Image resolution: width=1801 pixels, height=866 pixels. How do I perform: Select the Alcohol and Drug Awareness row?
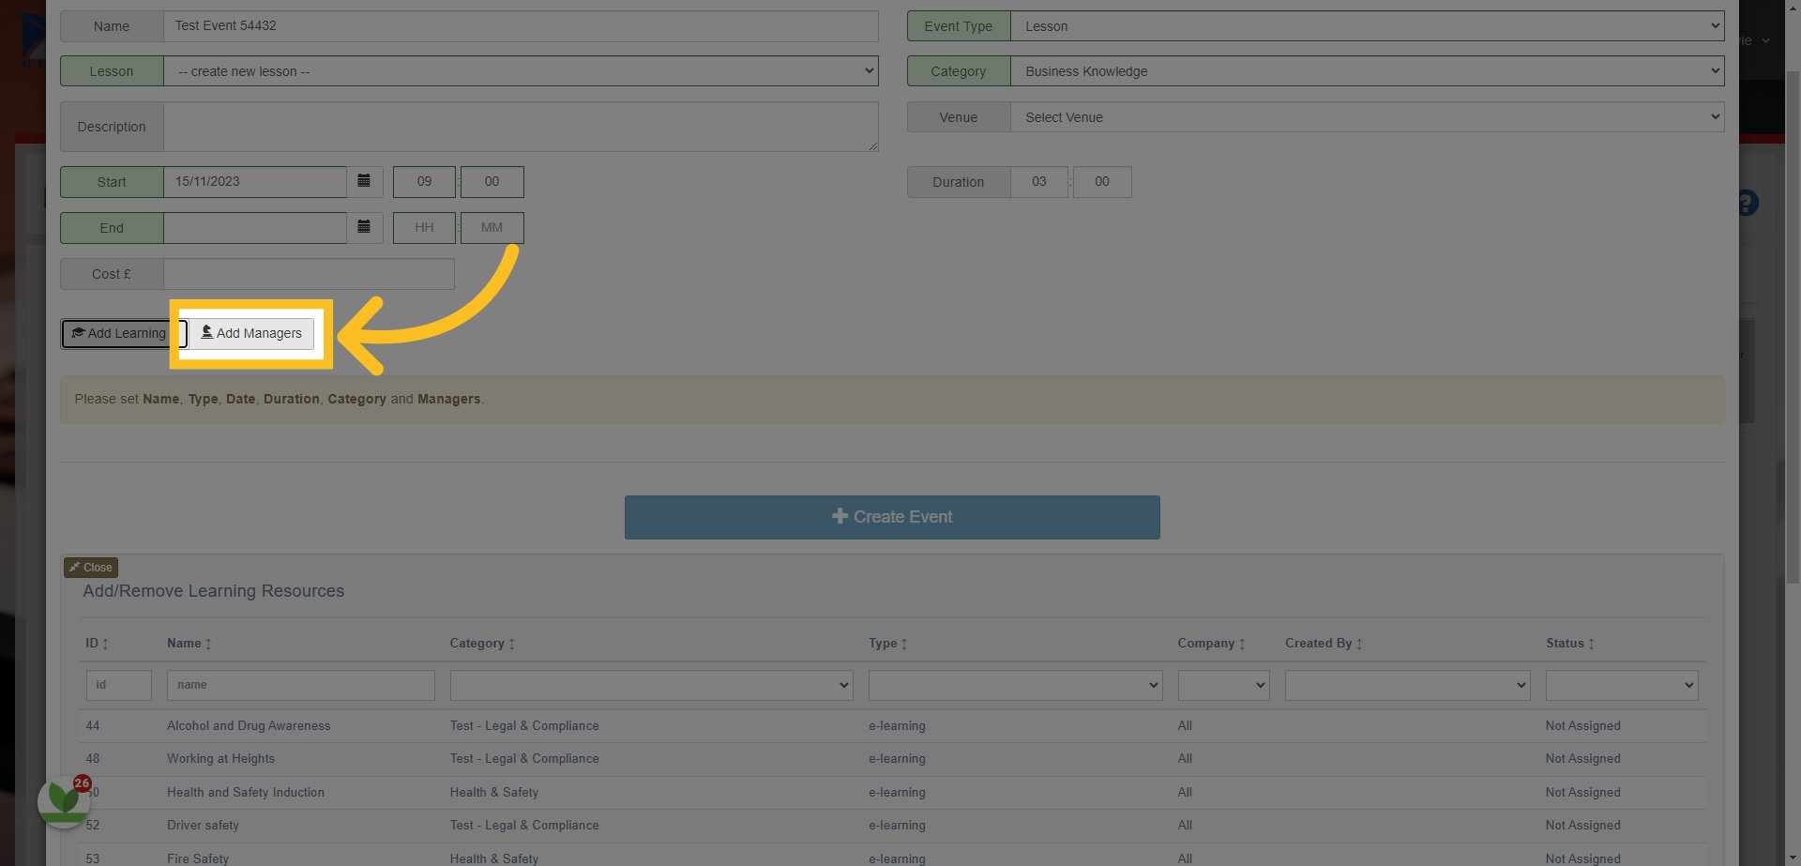point(894,726)
